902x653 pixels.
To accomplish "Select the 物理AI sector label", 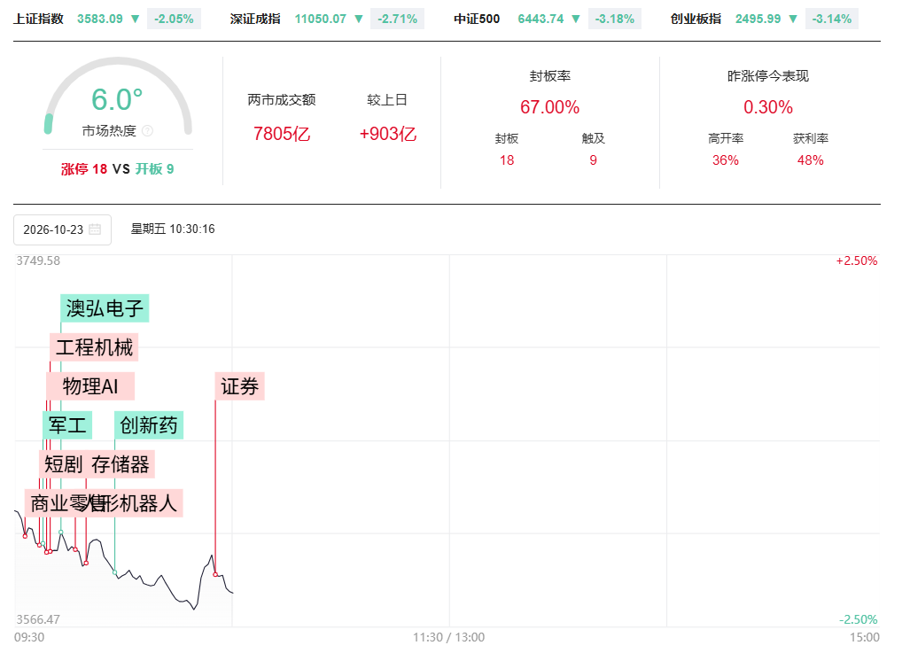I will (90, 386).
